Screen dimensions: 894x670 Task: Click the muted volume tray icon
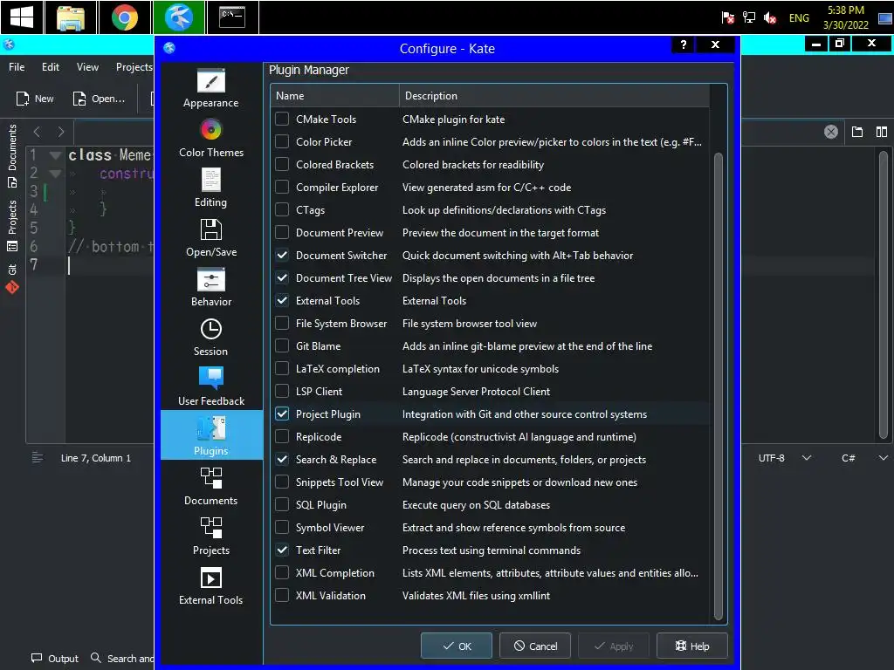pyautogui.click(x=769, y=17)
